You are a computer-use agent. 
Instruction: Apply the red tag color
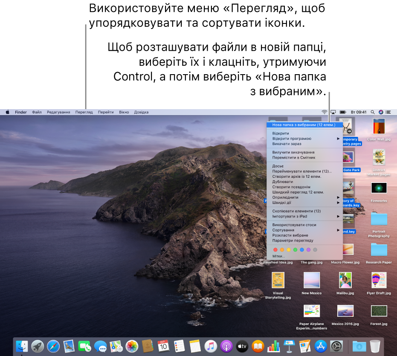(275, 250)
